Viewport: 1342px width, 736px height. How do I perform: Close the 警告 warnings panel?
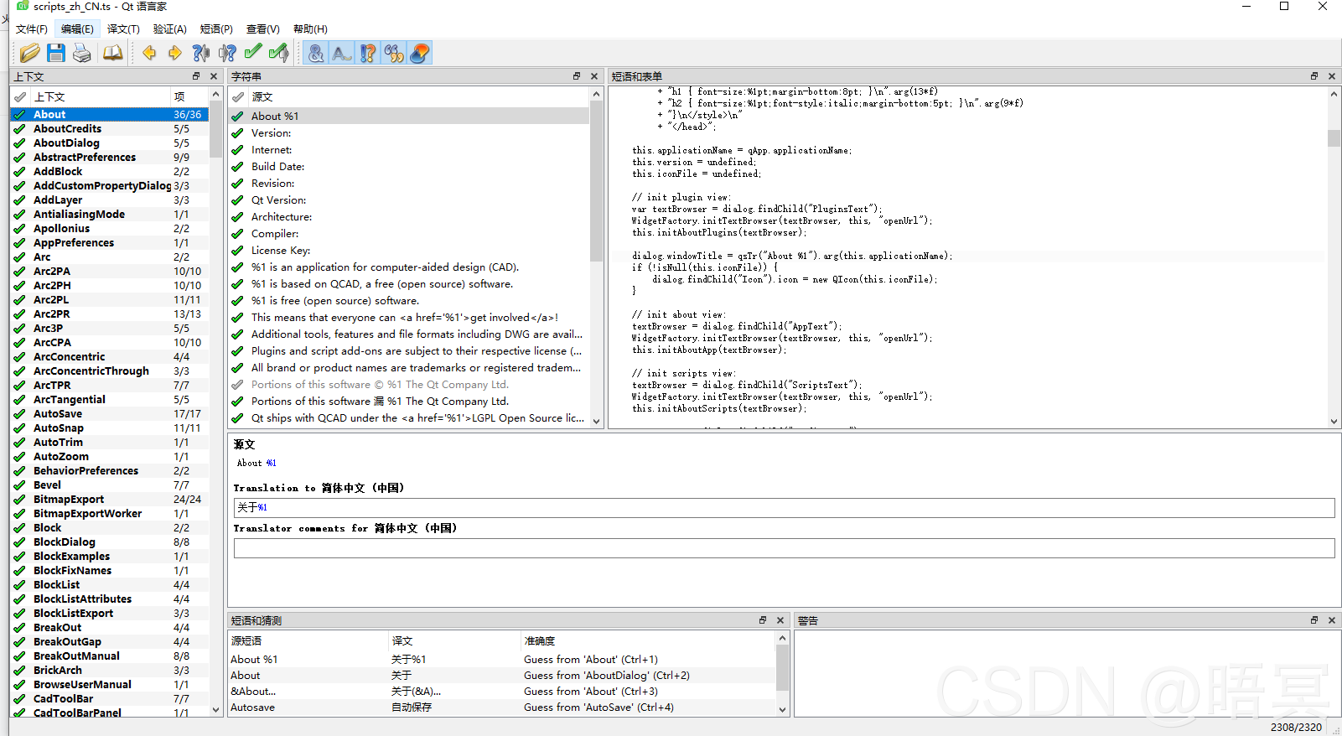coord(1332,620)
